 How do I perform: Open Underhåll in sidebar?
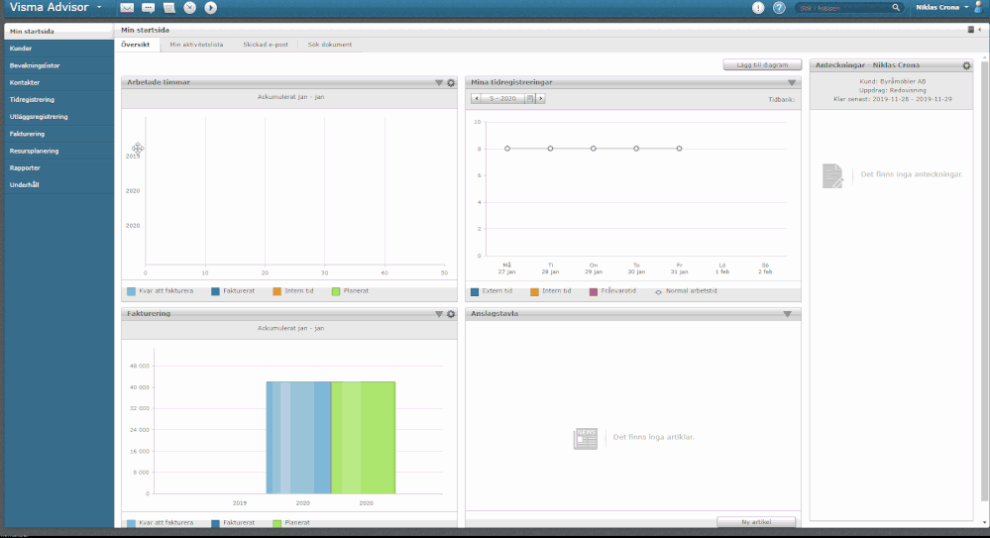point(58,184)
